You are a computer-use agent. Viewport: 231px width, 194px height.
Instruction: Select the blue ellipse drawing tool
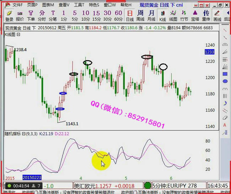click(x=225, y=81)
